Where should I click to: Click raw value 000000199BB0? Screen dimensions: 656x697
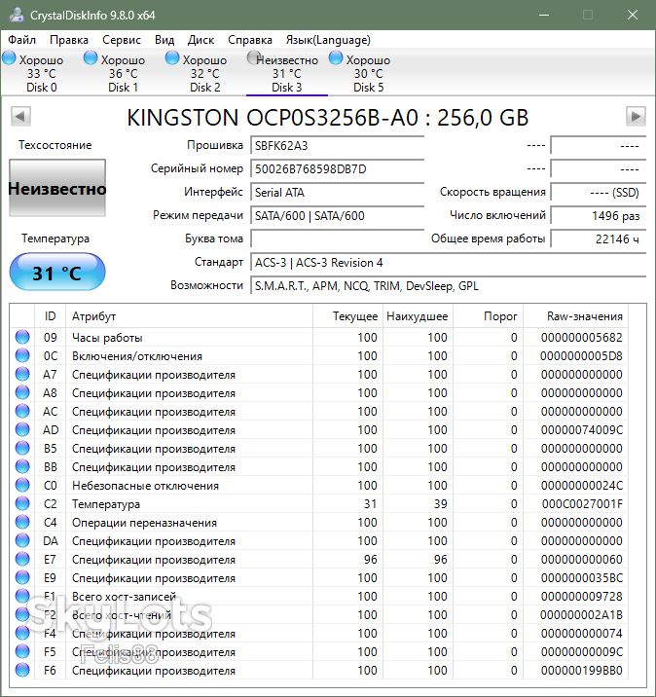582,671
